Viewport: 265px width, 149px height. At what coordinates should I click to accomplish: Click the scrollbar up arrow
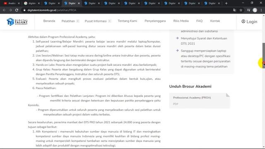tap(263, 16)
